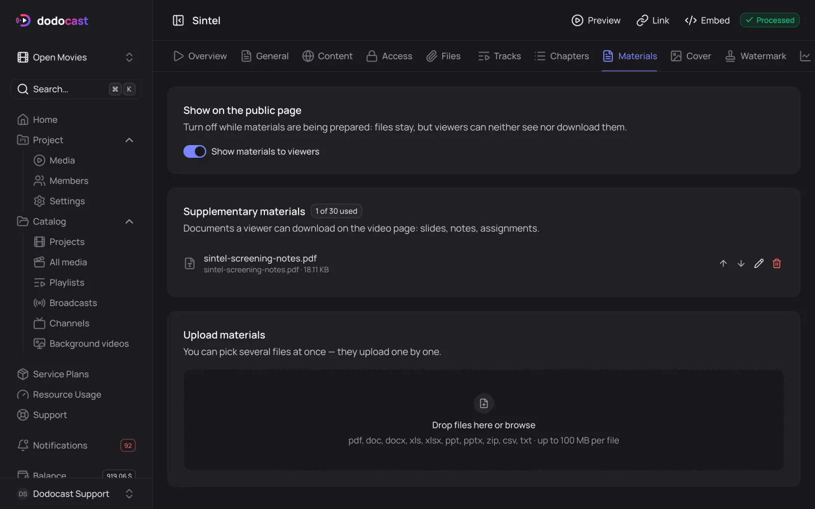Delete sintel-screening-notes.pdf with trash icon

click(777, 263)
